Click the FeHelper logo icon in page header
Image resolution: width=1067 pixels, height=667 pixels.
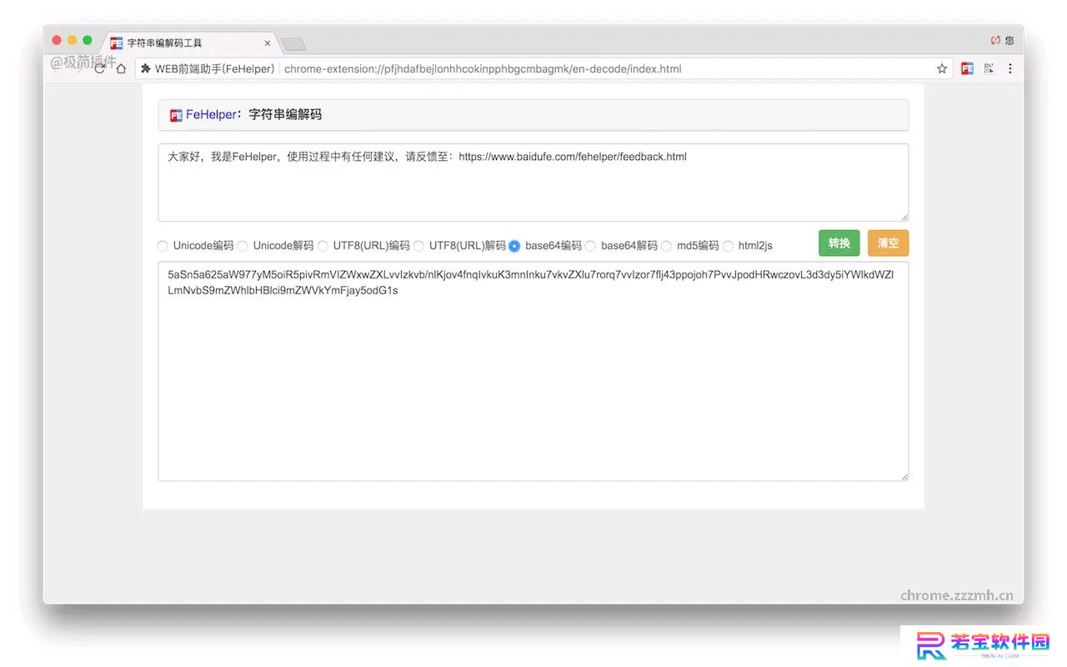tap(176, 115)
